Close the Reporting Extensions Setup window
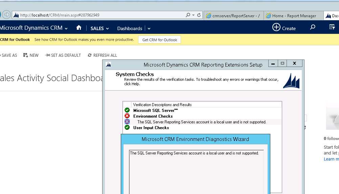This screenshot has height=194, width=339. click(294, 64)
